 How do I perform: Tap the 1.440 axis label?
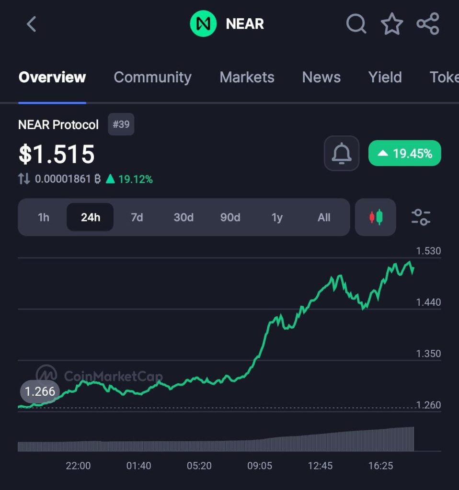coord(428,302)
